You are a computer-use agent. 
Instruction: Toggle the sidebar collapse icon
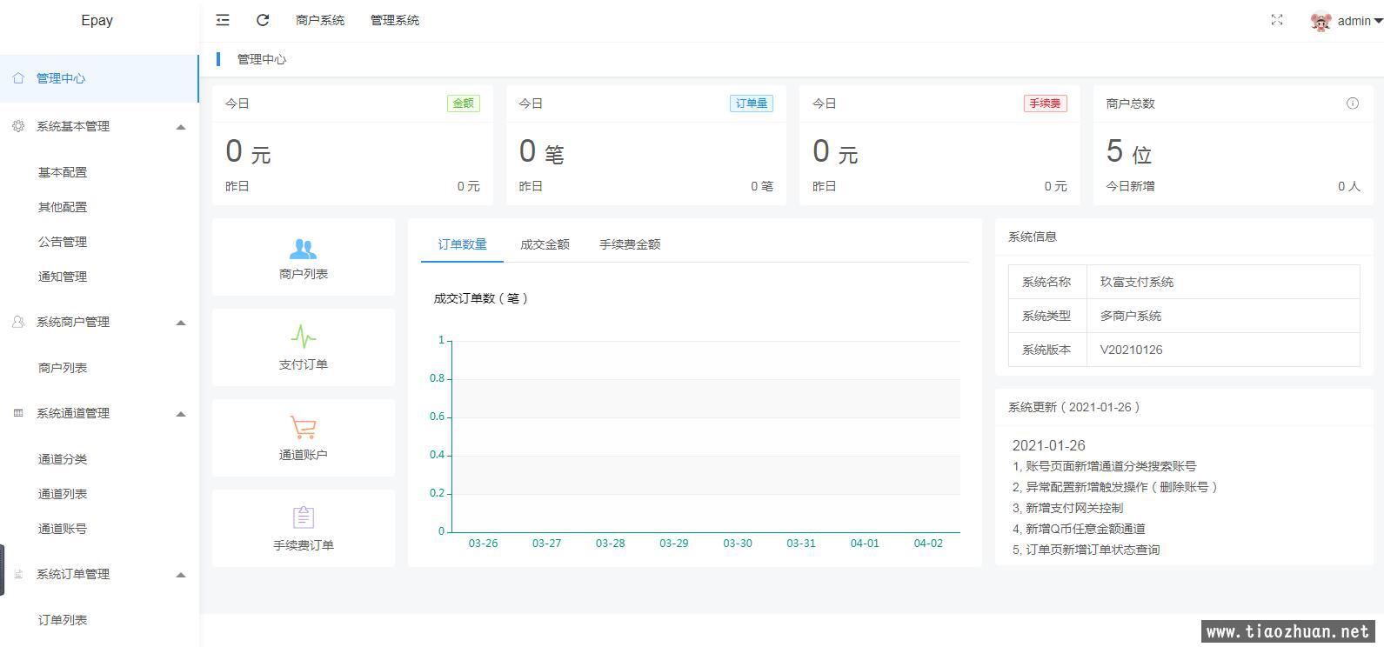pos(223,20)
